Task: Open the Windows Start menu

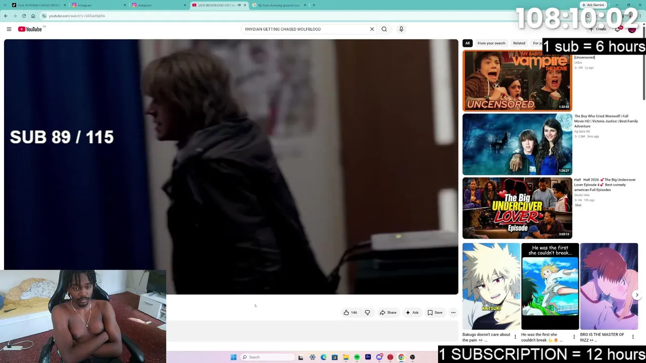Action: click(233, 357)
